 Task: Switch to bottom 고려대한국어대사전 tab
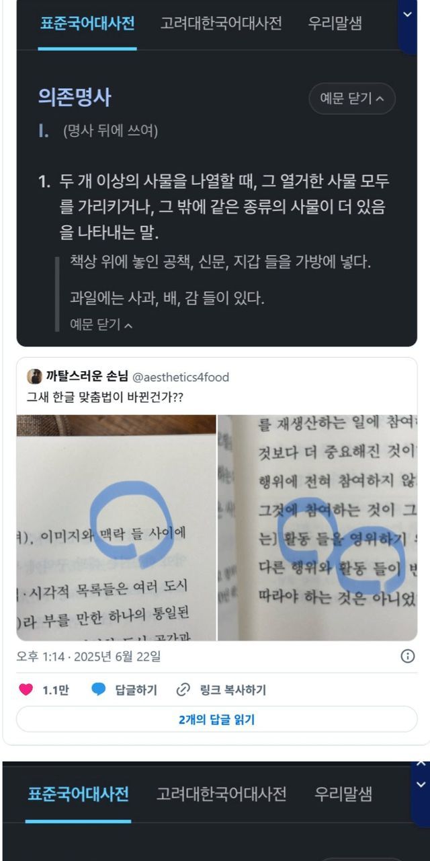tap(222, 794)
